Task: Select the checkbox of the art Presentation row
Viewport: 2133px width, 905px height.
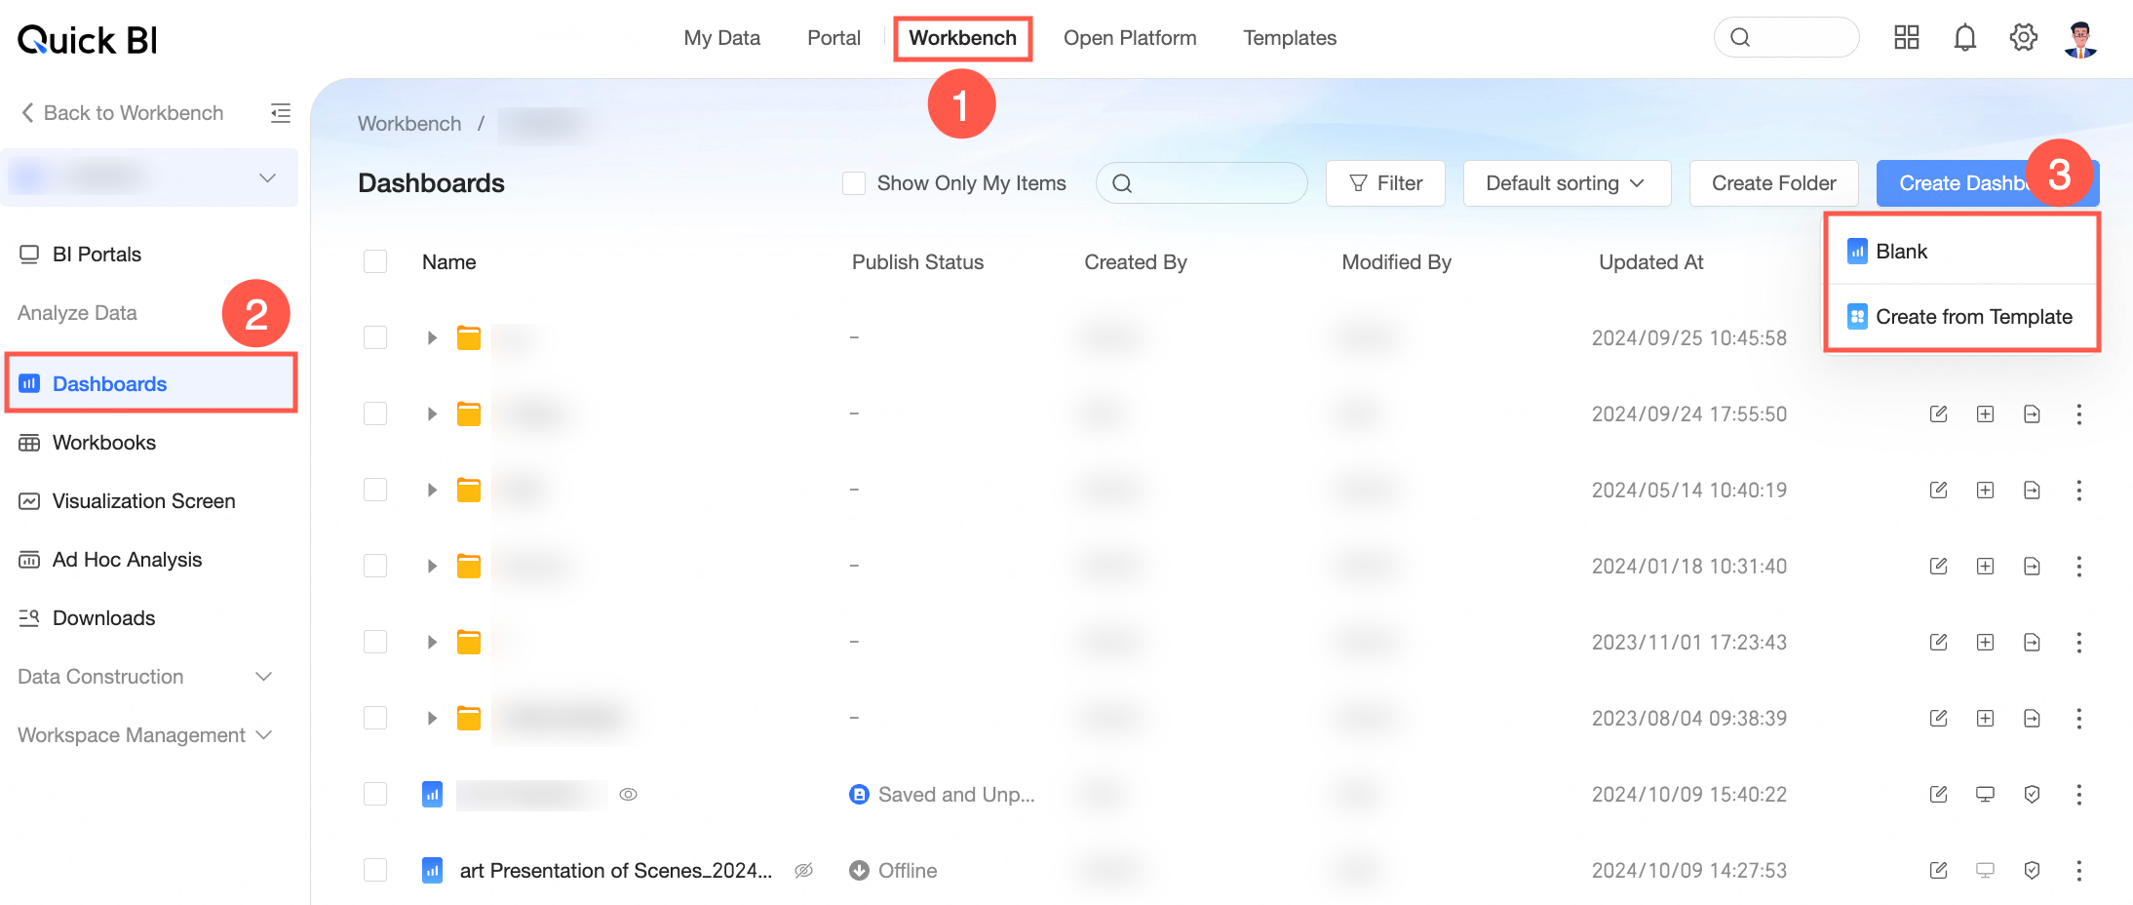Action: click(375, 870)
